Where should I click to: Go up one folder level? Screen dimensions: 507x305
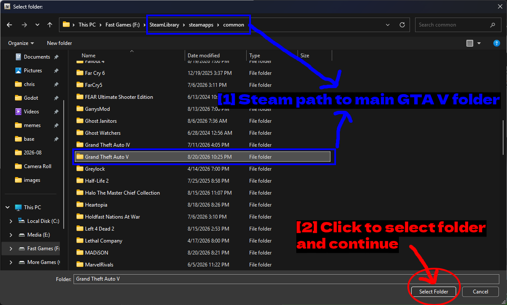[50, 24]
